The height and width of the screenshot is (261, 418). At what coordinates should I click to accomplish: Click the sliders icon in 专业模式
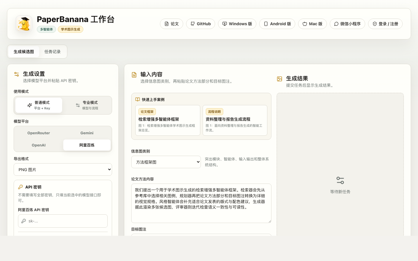78,105
